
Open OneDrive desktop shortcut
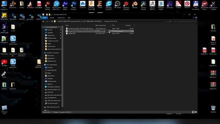82,4
